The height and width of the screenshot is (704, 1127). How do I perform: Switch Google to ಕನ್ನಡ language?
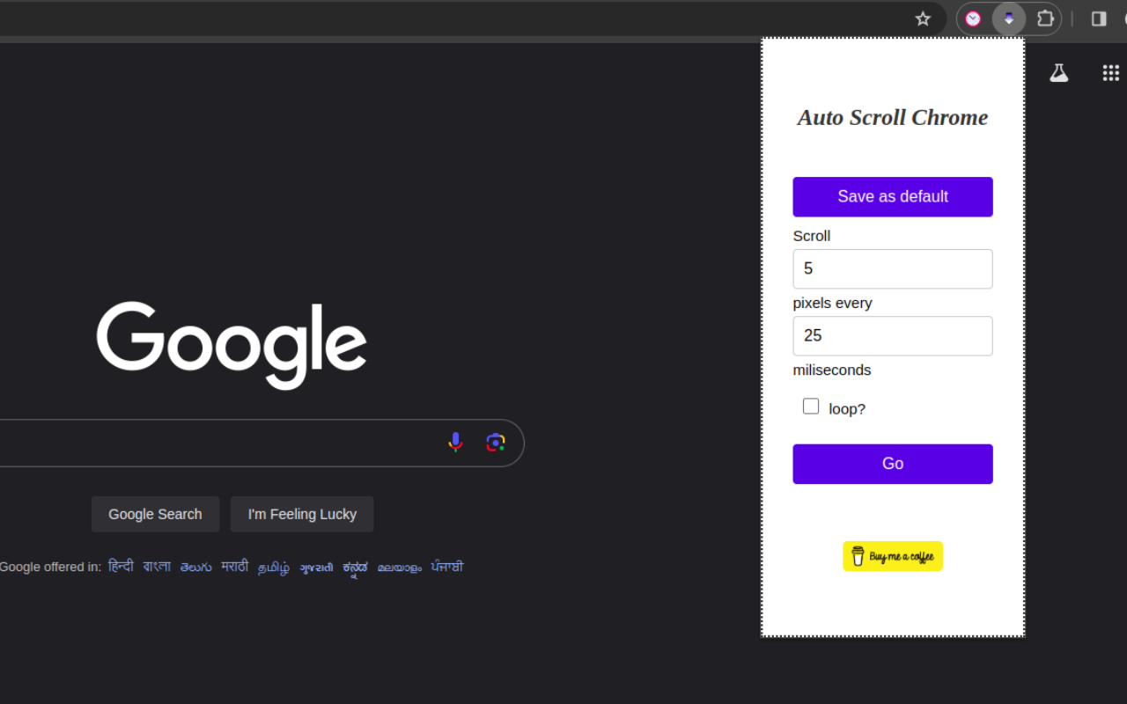click(x=355, y=568)
